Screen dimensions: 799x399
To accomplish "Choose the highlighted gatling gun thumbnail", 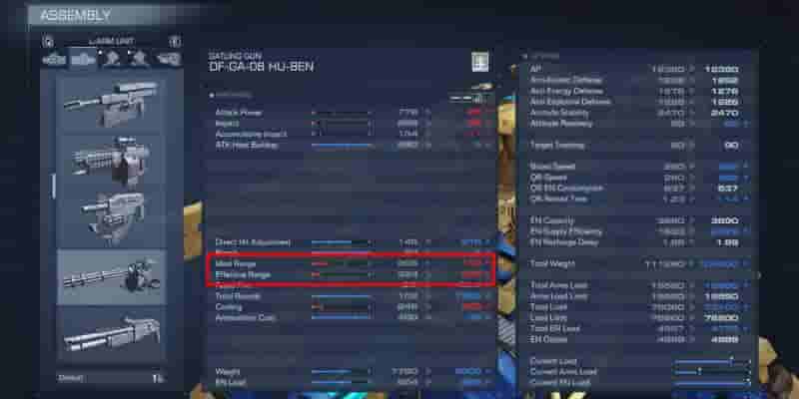I will point(111,276).
